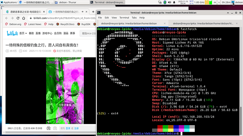Image resolution: width=243 pixels, height=136 pixels.
Task: Open the RuyiSDK bookmark
Action: coord(84,24)
